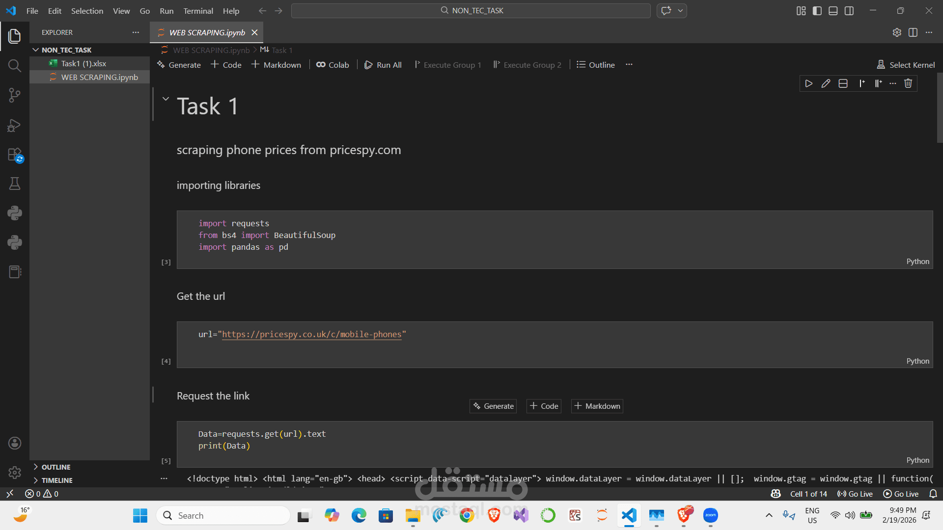Click the Select Kernel button
The width and height of the screenshot is (943, 530).
[x=906, y=65]
